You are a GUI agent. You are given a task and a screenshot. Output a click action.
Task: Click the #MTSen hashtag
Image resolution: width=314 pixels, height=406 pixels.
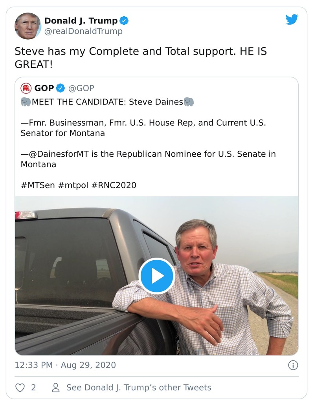click(38, 185)
